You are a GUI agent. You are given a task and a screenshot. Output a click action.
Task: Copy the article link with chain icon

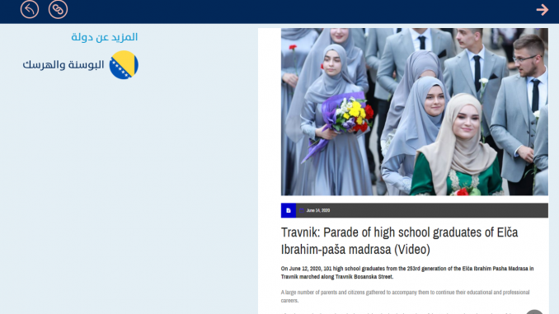pos(58,9)
